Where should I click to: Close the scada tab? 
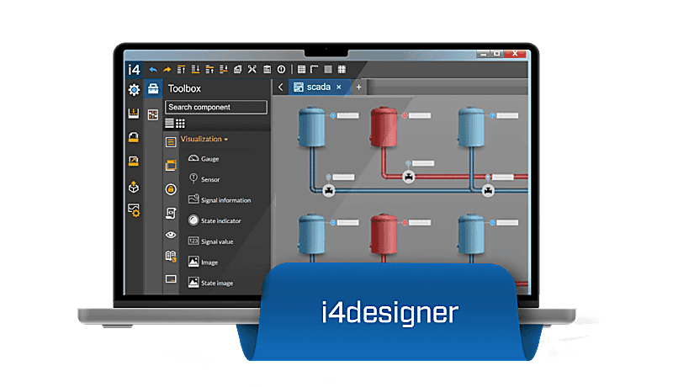pos(339,87)
